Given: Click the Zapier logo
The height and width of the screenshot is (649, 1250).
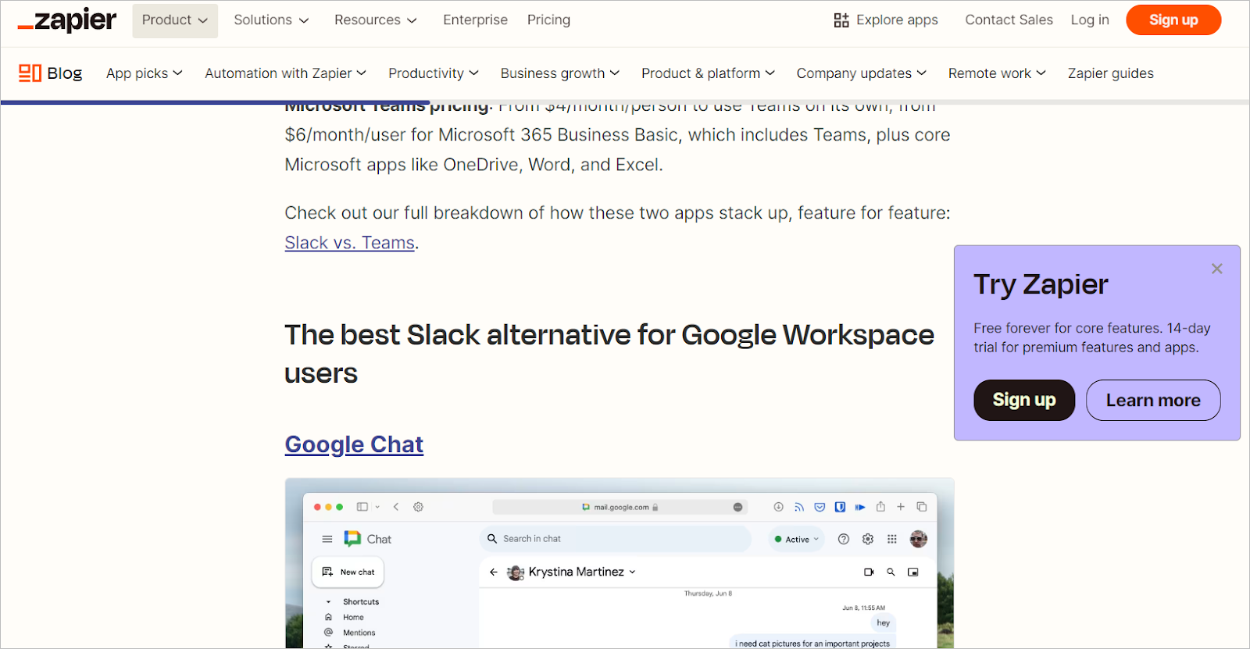Looking at the screenshot, I should [67, 20].
